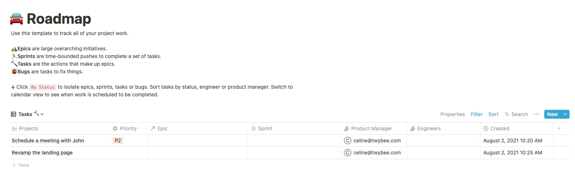575x169 pixels.
Task: Click the Epic relation arrow icon
Action: 153,128
